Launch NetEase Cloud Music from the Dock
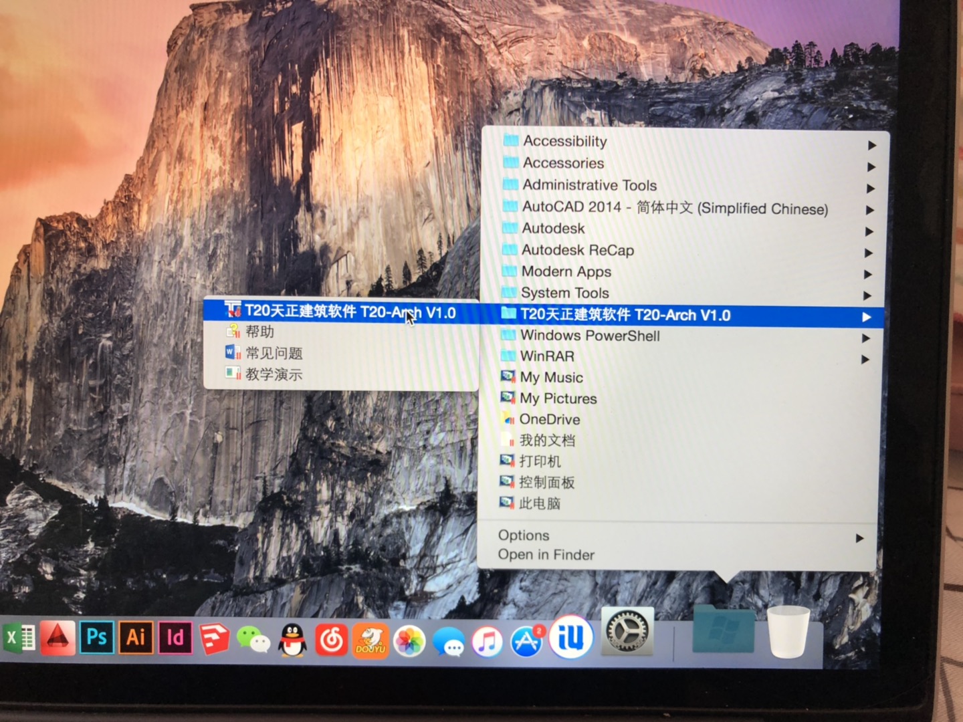 click(331, 641)
